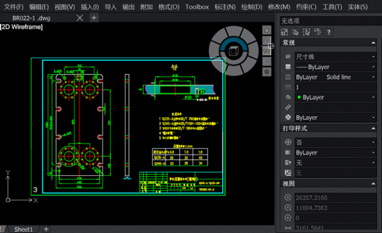Image resolution: width=382 pixels, height=233 pixels.
Task: Click the help question mark icon
Action: click(329, 32)
